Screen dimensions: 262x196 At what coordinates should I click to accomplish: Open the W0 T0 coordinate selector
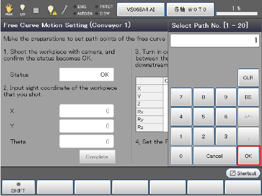(x=190, y=9)
